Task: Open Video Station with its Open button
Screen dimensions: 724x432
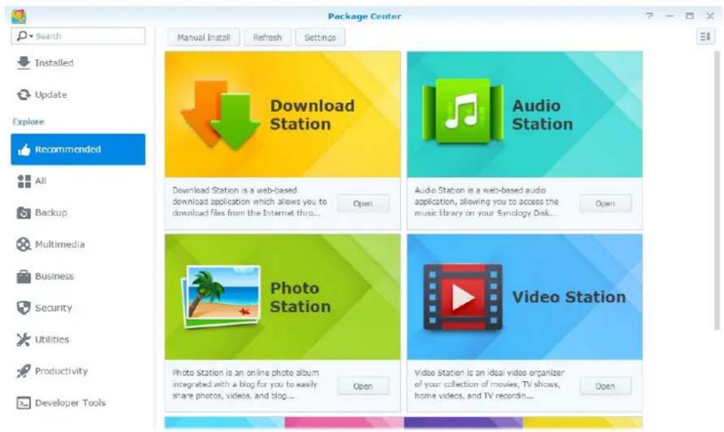Action: 605,386
